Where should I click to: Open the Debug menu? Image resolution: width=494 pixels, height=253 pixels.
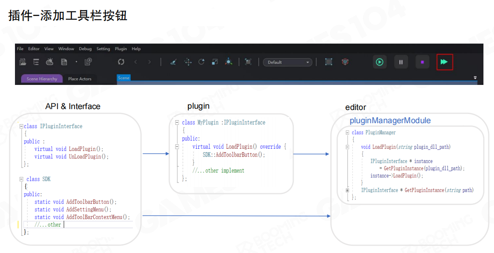[x=85, y=49]
